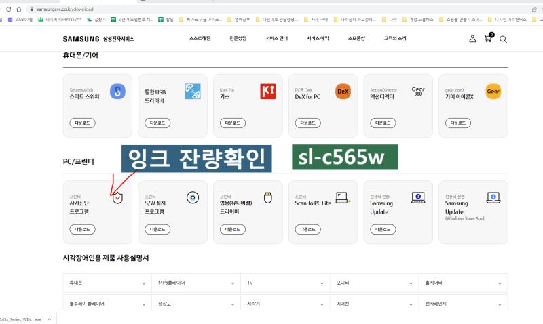Open the 자재 구매 bookmarks folder
Screen dimensions: 543x324
click(x=316, y=20)
